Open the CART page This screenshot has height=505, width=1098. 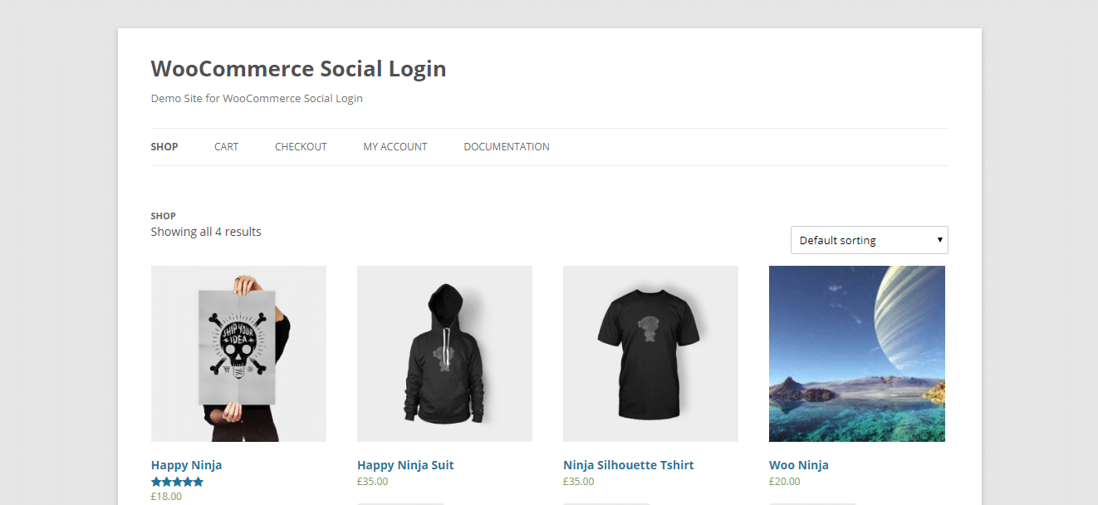point(226,146)
